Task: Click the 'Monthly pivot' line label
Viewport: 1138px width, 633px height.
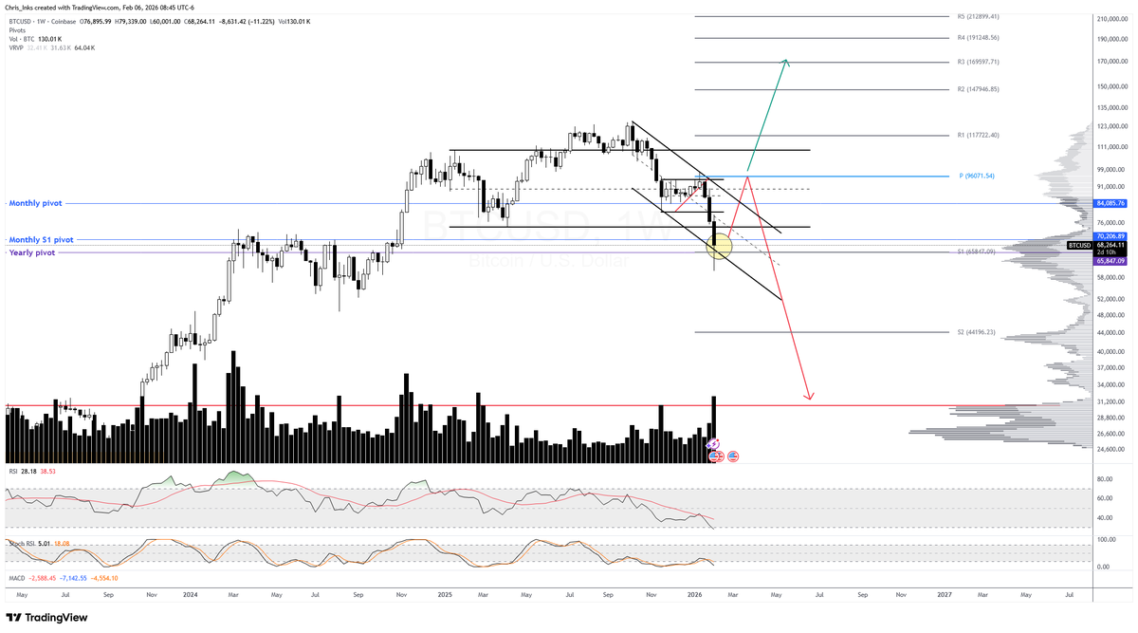Action: (35, 203)
